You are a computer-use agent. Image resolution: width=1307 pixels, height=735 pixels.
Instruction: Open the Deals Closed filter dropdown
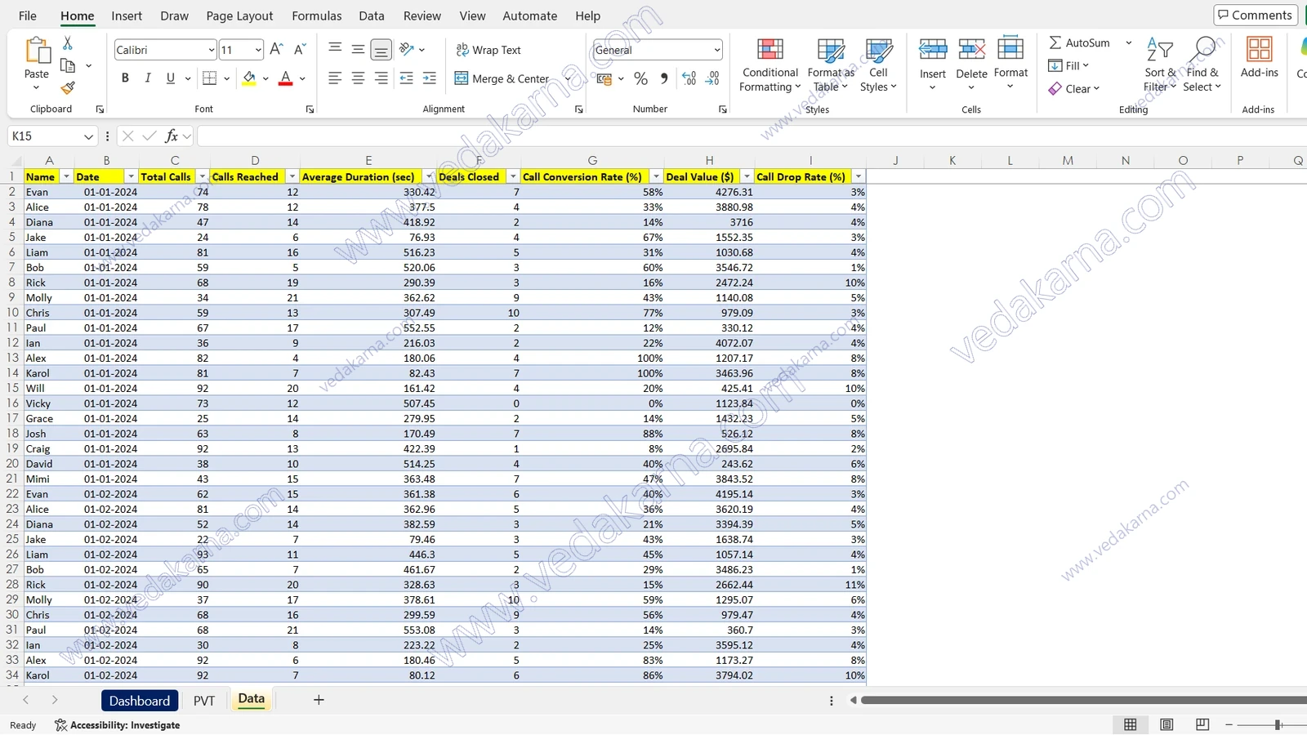[512, 176]
